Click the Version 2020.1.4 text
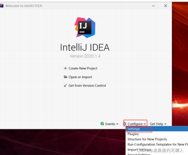Screen dimensions: 188x155 (x=85, y=56)
